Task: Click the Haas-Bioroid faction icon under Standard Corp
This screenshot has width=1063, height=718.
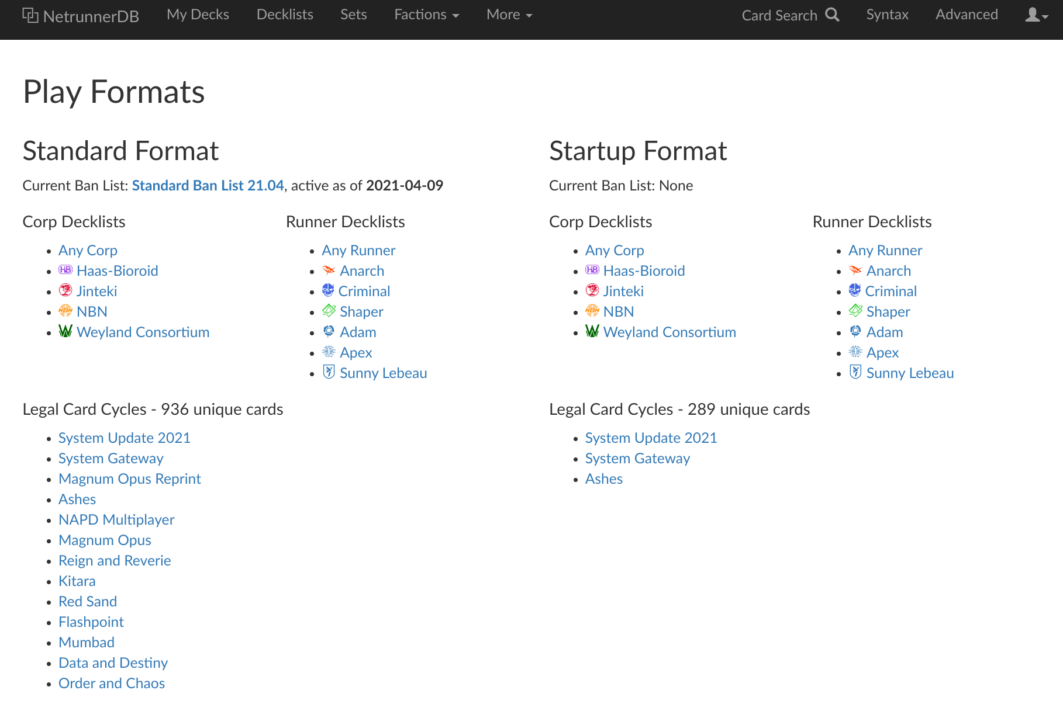Action: point(65,270)
